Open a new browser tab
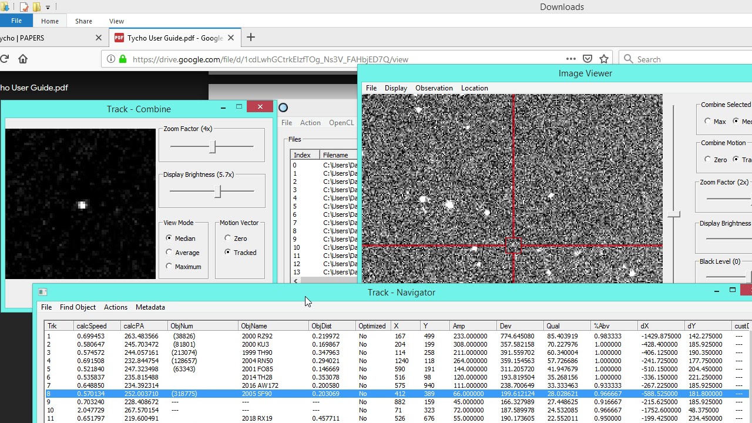The image size is (752, 423). [x=251, y=38]
